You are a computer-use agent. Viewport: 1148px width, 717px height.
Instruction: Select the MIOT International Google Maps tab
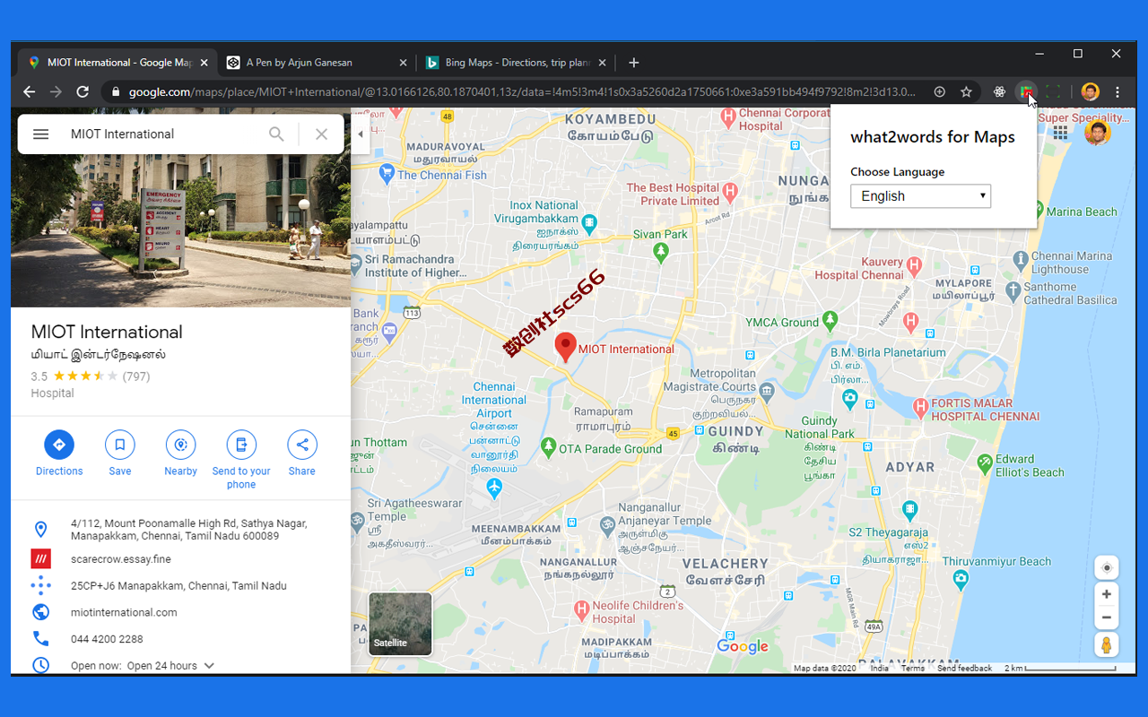pos(117,63)
